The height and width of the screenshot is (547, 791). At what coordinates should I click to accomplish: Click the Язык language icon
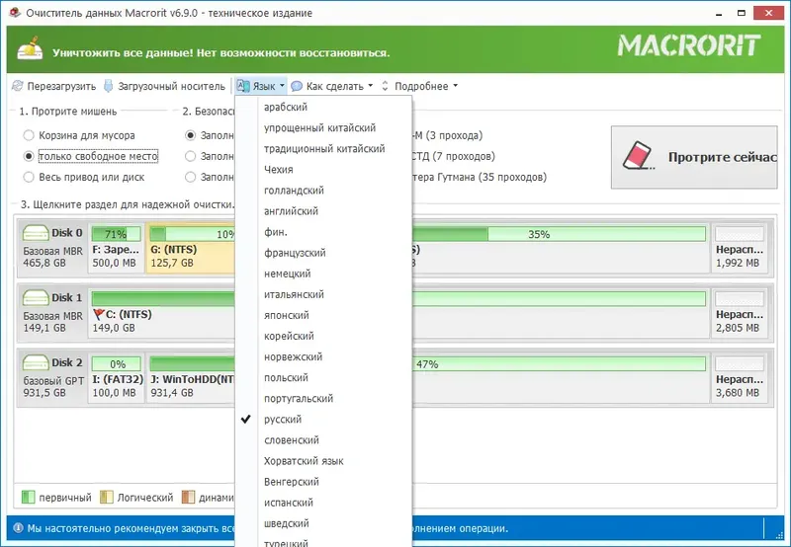(243, 86)
